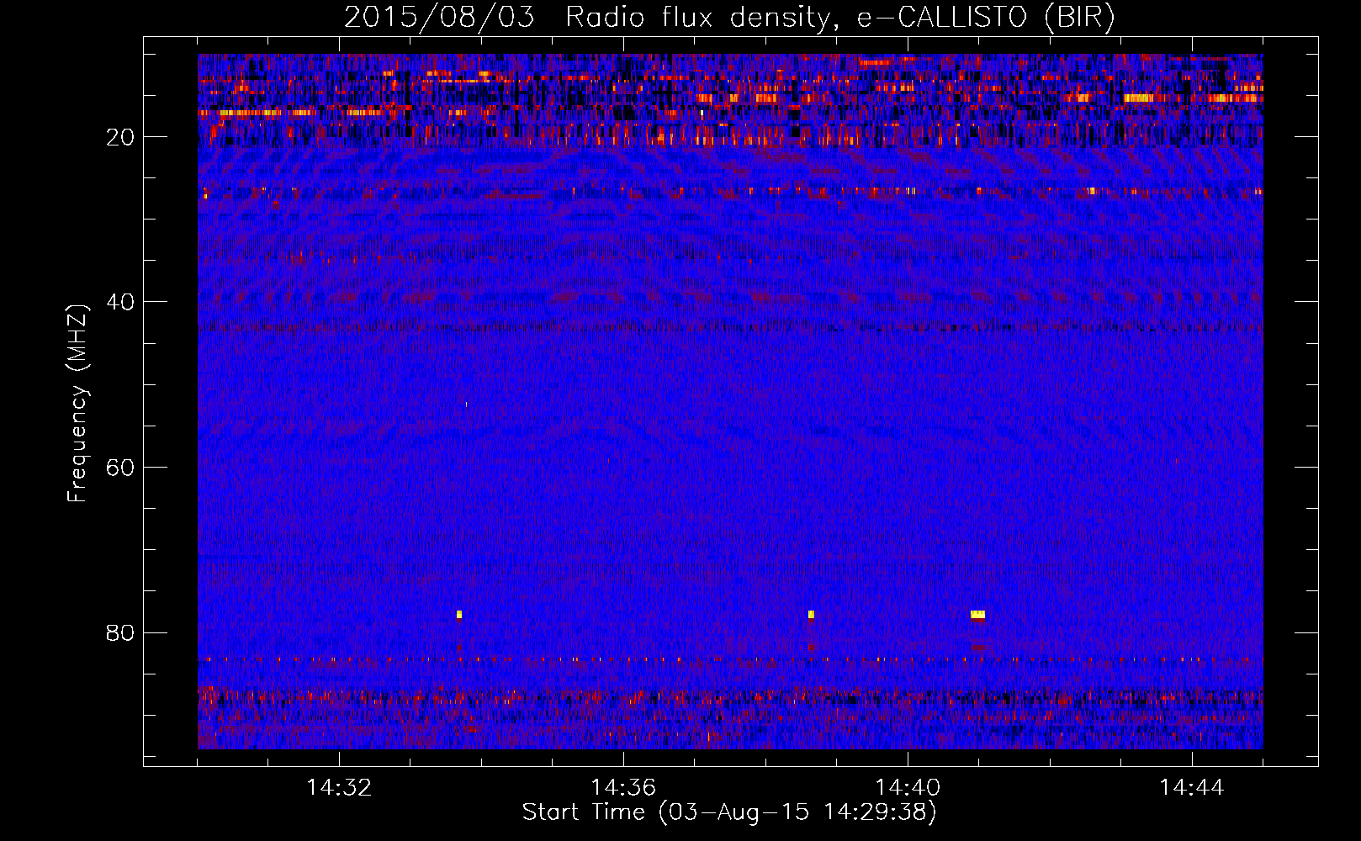
Task: Click the "Start Time (03-Aug-15 14:29:38)" x-axis label
Action: [x=728, y=812]
